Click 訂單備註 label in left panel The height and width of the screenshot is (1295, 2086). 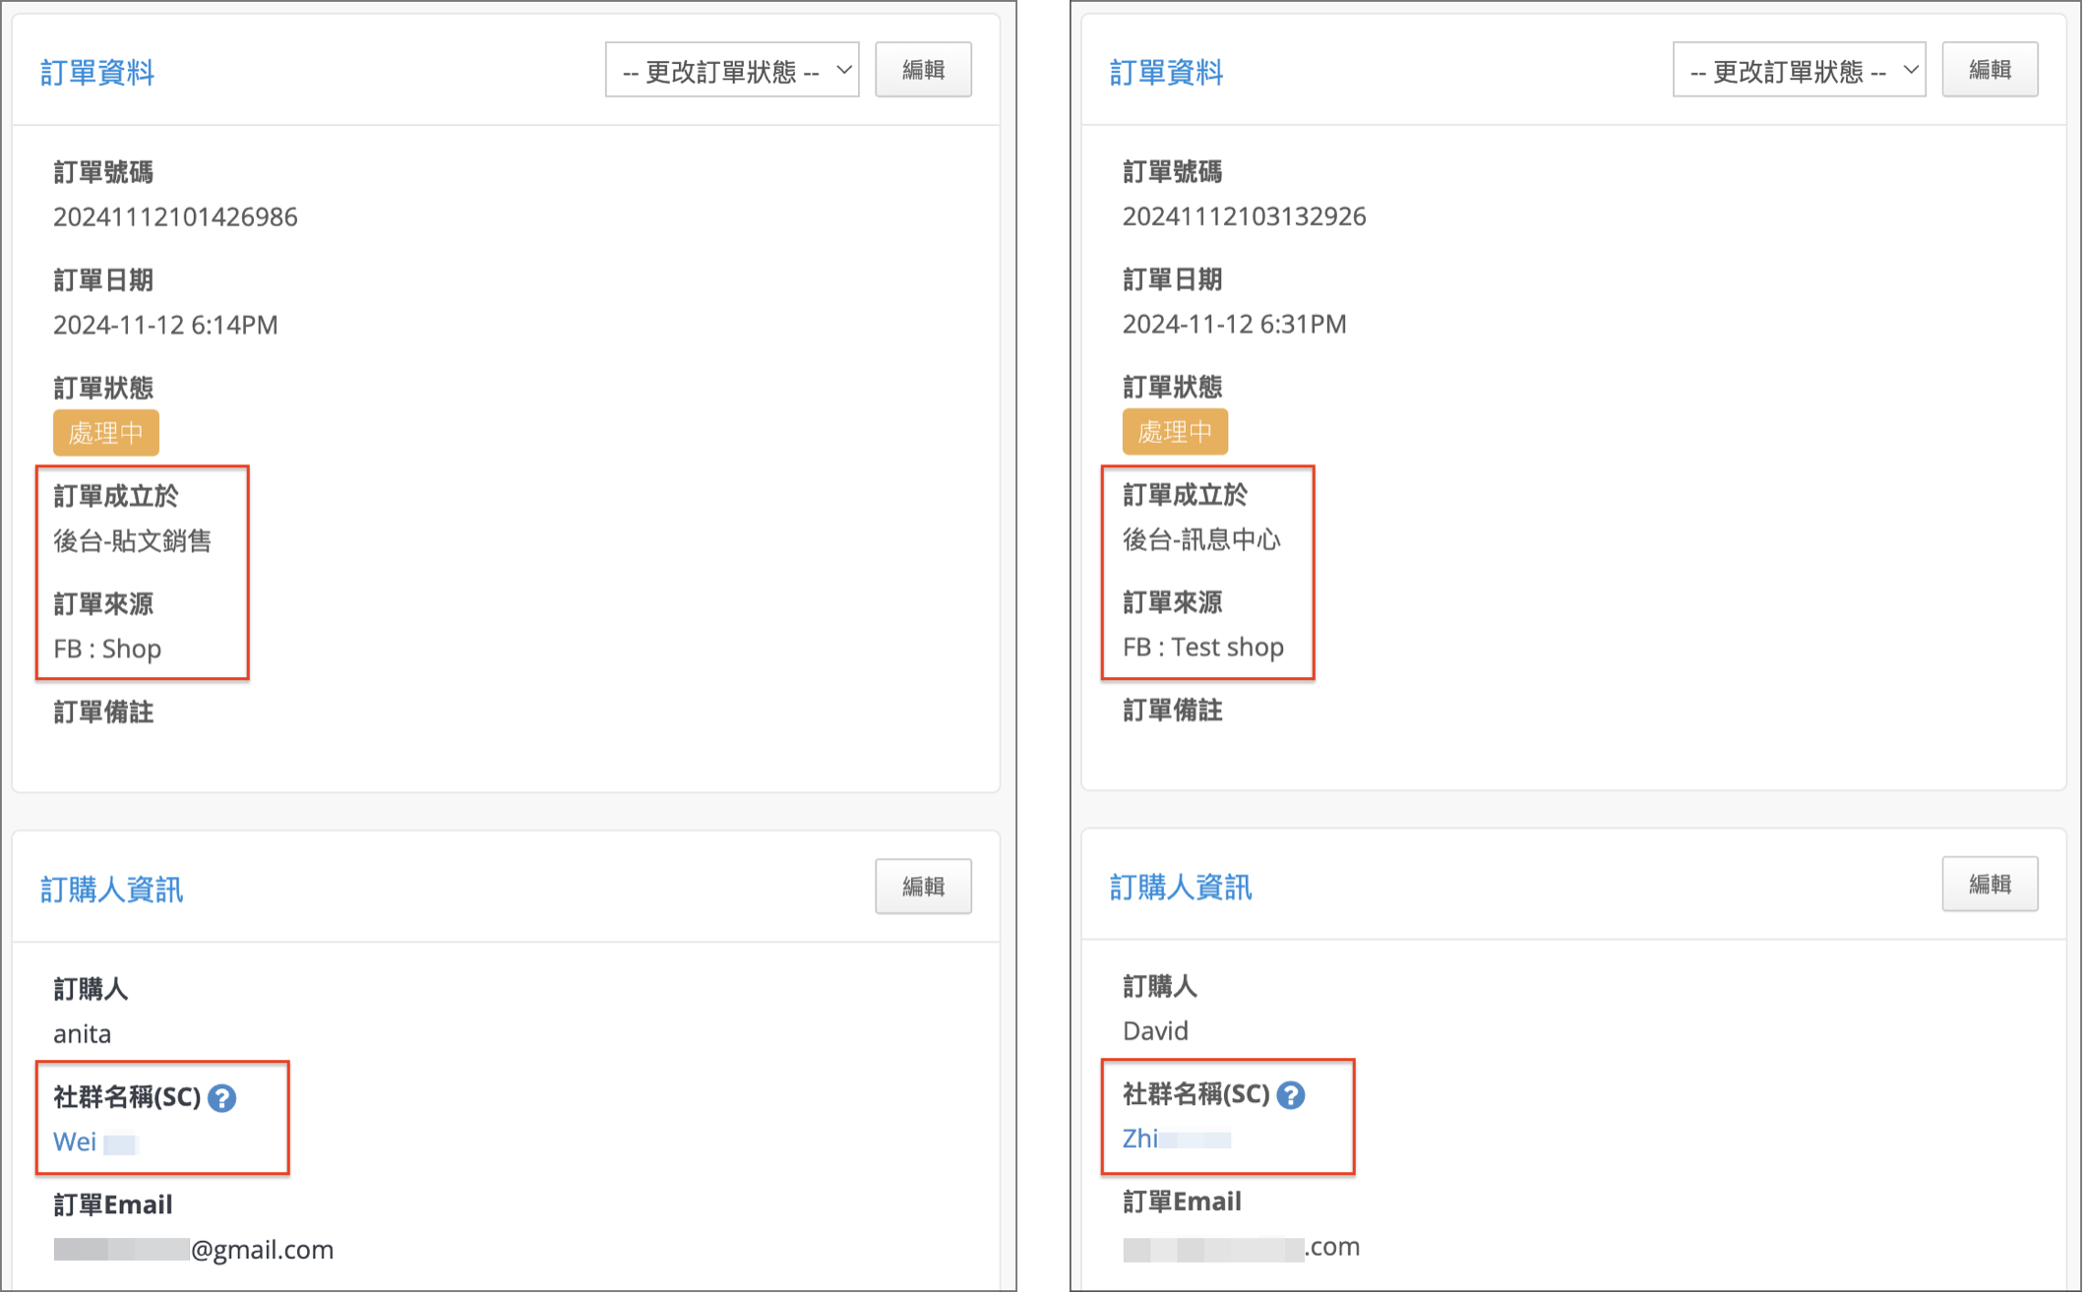click(103, 712)
